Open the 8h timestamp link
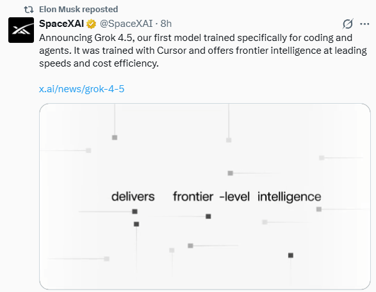 click(166, 24)
